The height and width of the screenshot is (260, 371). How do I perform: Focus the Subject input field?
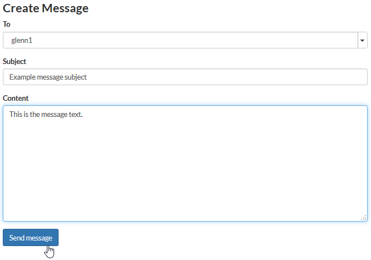185,77
